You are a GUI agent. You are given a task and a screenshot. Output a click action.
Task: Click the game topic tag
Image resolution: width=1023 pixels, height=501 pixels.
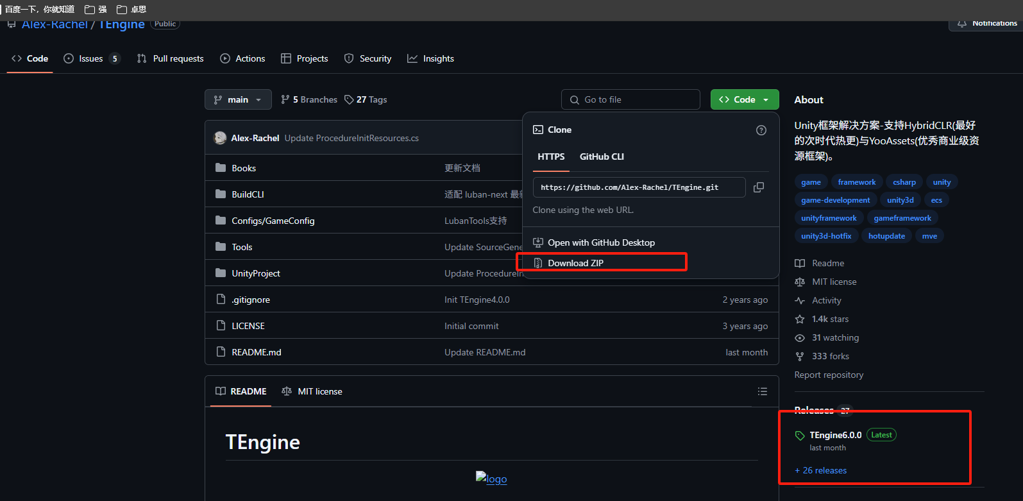(x=811, y=182)
